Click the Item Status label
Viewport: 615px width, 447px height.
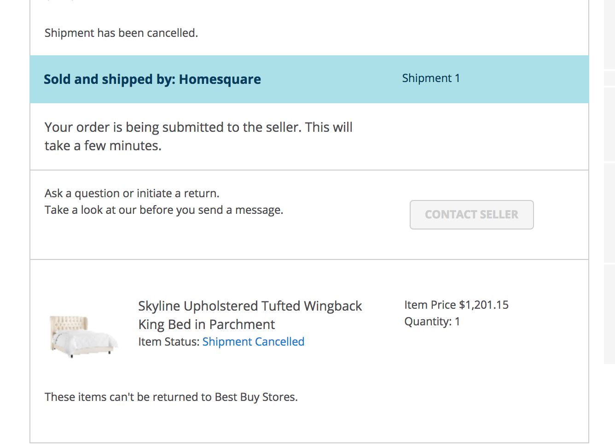click(x=168, y=342)
